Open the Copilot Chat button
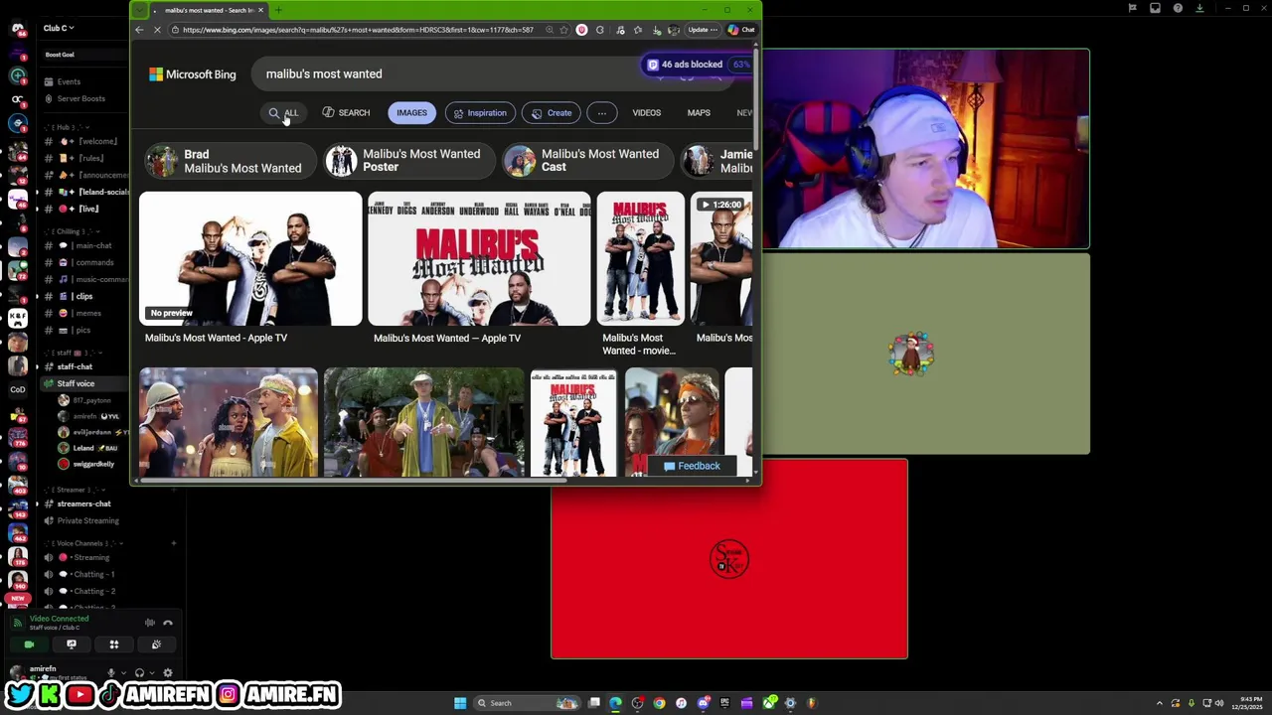Image resolution: width=1272 pixels, height=715 pixels. pyautogui.click(x=741, y=30)
